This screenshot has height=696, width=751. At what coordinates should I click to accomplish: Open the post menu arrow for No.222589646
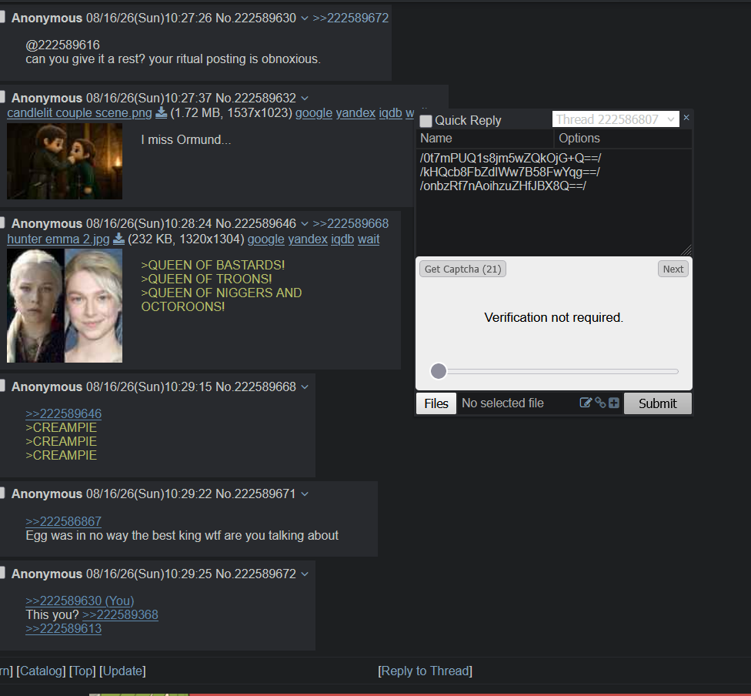305,224
